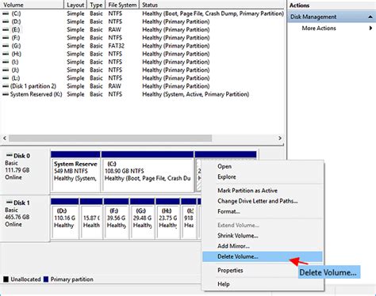Image resolution: width=376 pixels, height=296 pixels.
Task: Click the horizontal scrollbar thumb
Action: (x=110, y=138)
